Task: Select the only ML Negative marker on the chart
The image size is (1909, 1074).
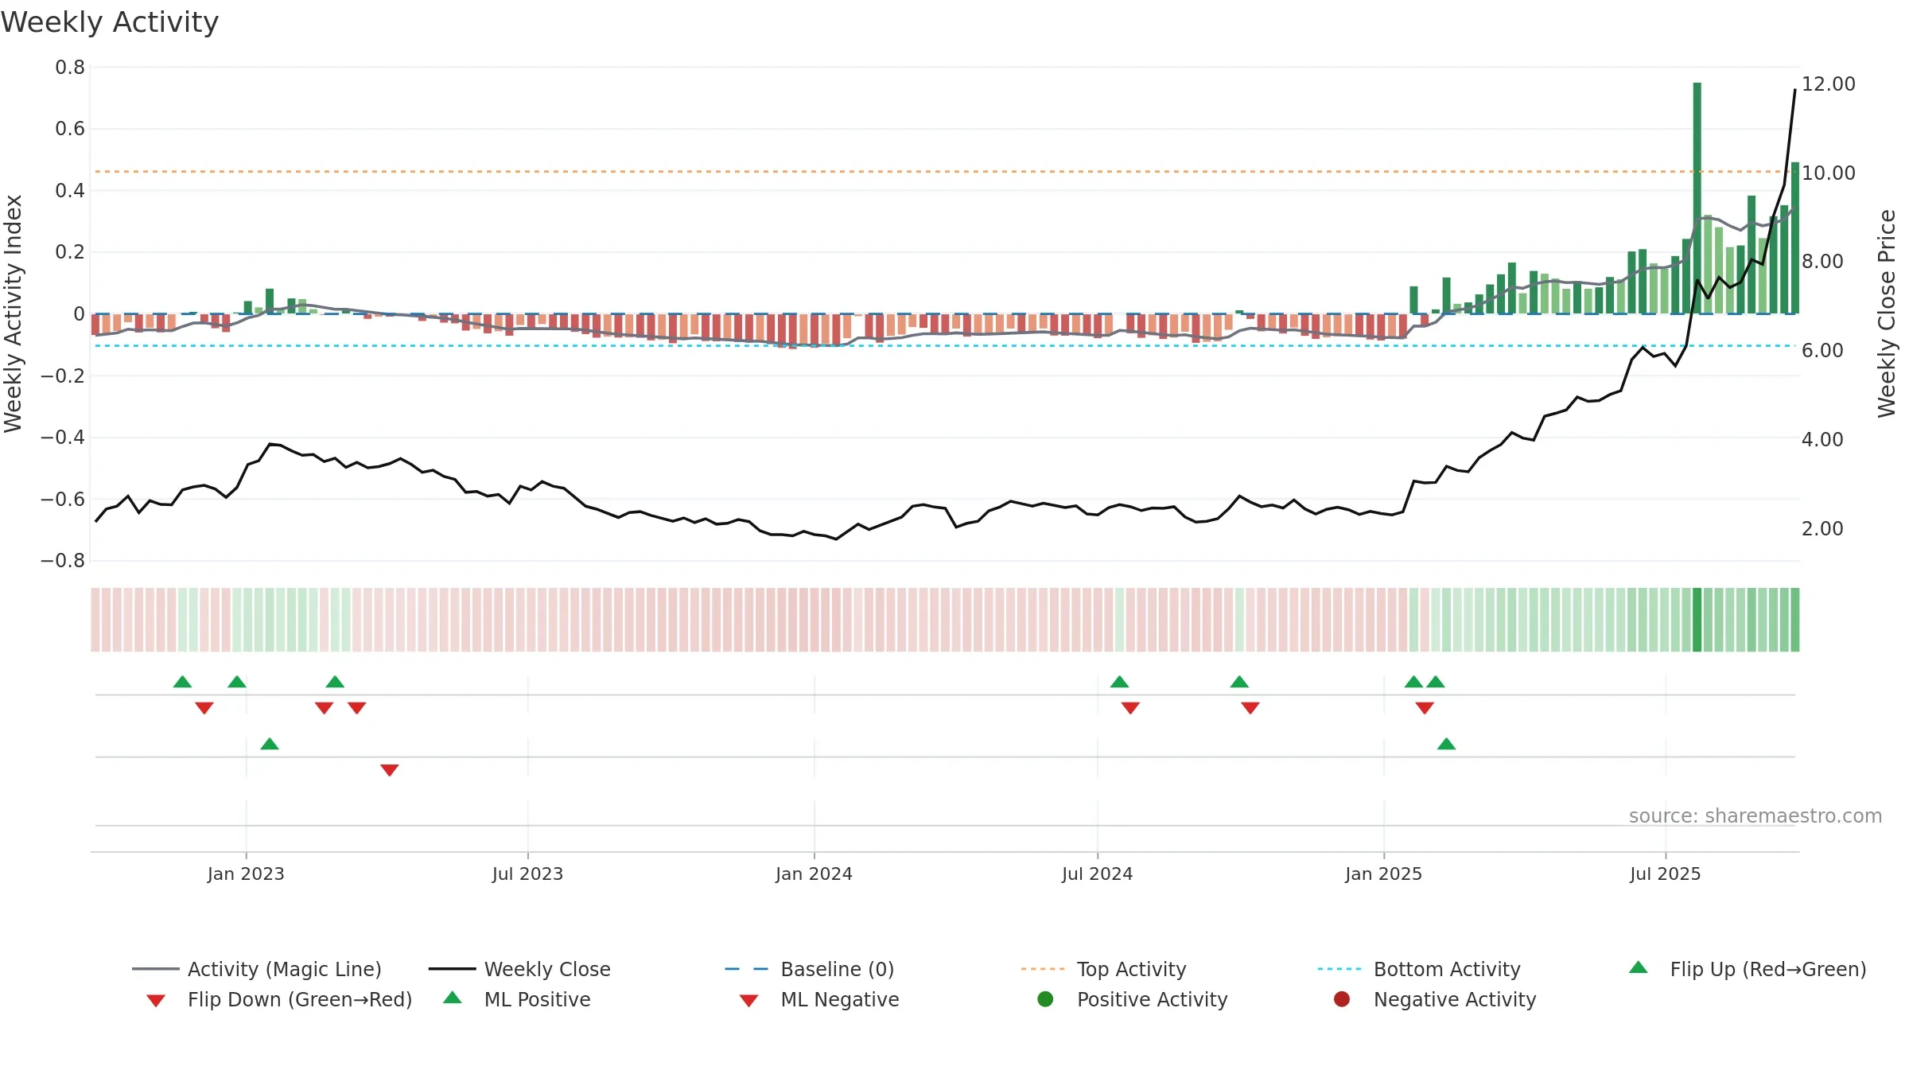Action: coord(390,770)
